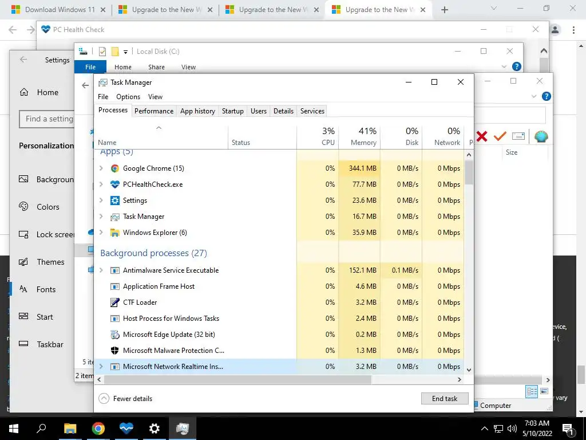Click the rename icon beside the orange checkmark
Viewport: 586px width, 440px height.
[x=518, y=136]
